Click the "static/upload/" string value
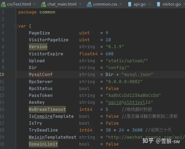Viewport: 185px width, 149px height. tap(127, 61)
